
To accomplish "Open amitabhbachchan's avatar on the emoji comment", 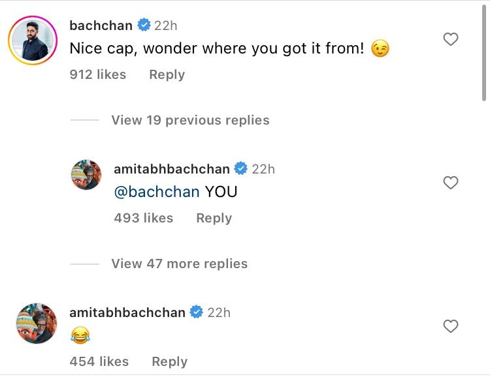I will pyautogui.click(x=36, y=323).
